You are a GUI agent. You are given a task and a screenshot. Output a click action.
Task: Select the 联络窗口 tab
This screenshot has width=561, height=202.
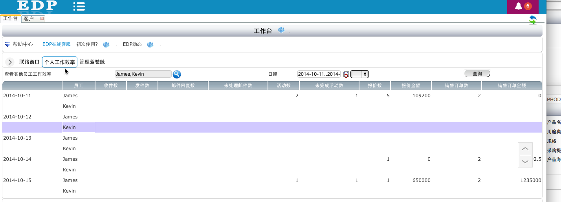(29, 62)
